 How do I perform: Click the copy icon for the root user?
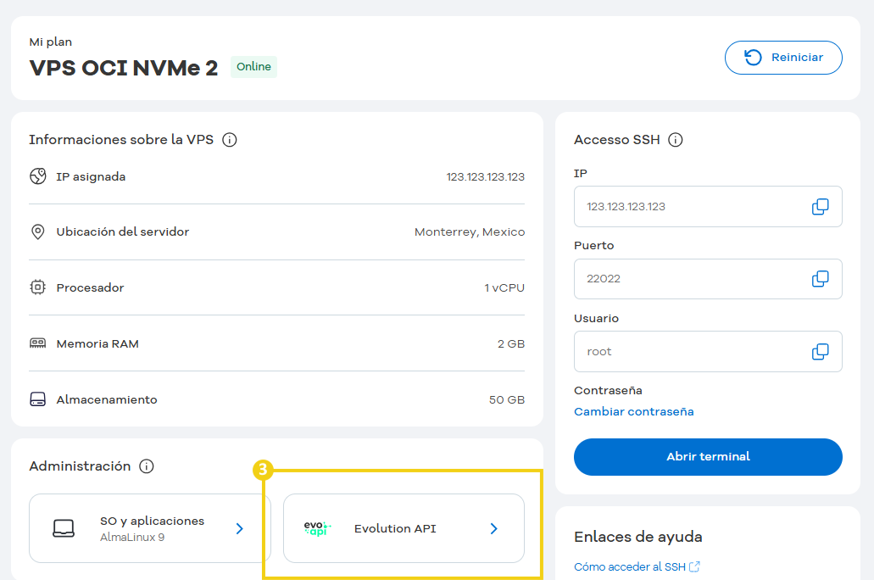[819, 351]
